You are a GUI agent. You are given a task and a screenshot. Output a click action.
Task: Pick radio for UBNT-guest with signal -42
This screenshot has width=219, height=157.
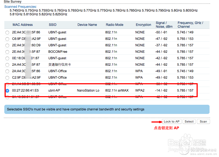pos(7,58)
